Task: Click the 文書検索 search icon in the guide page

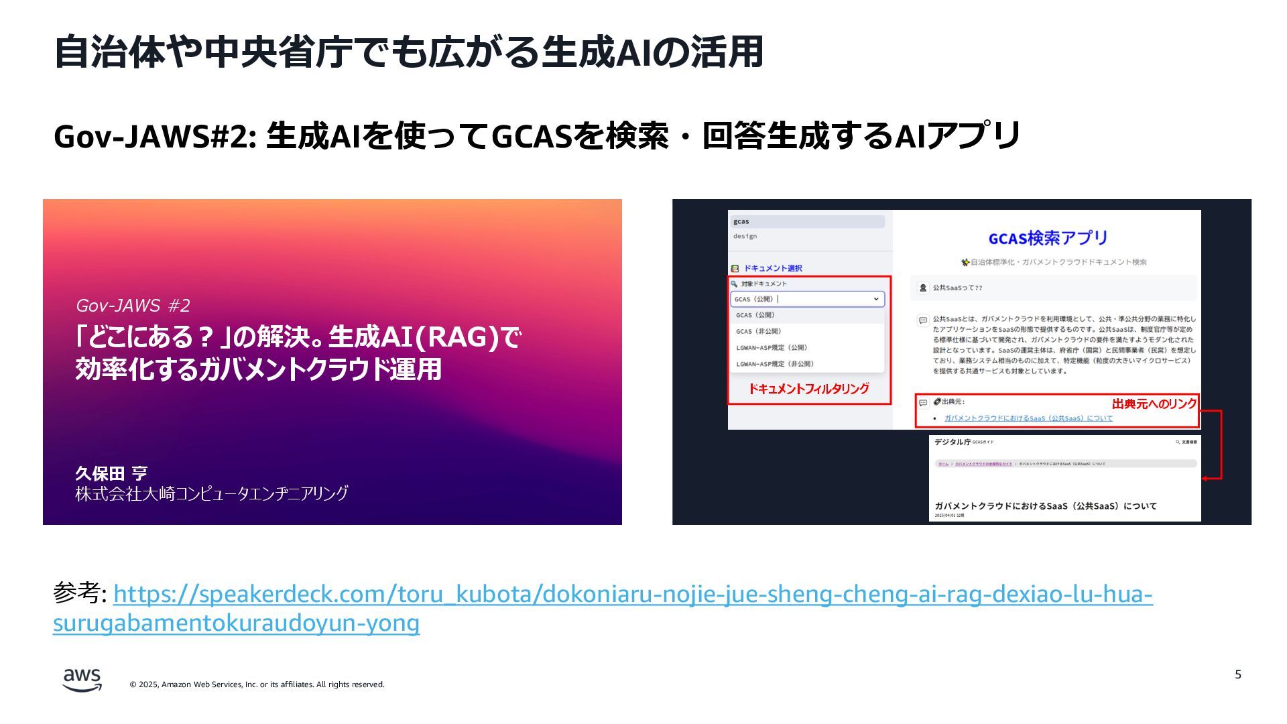Action: coord(1178,442)
